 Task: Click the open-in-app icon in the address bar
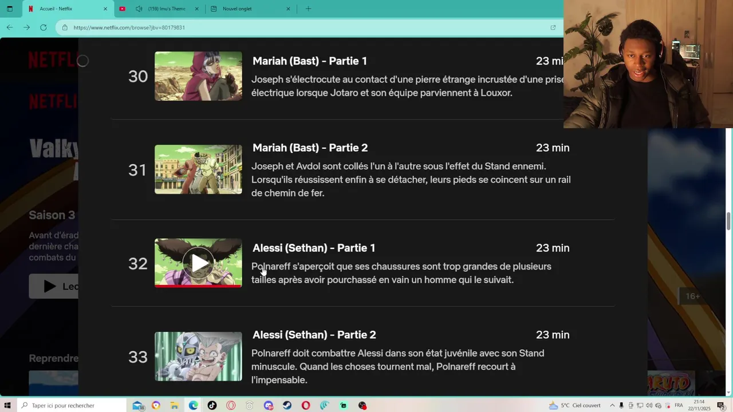pyautogui.click(x=553, y=27)
